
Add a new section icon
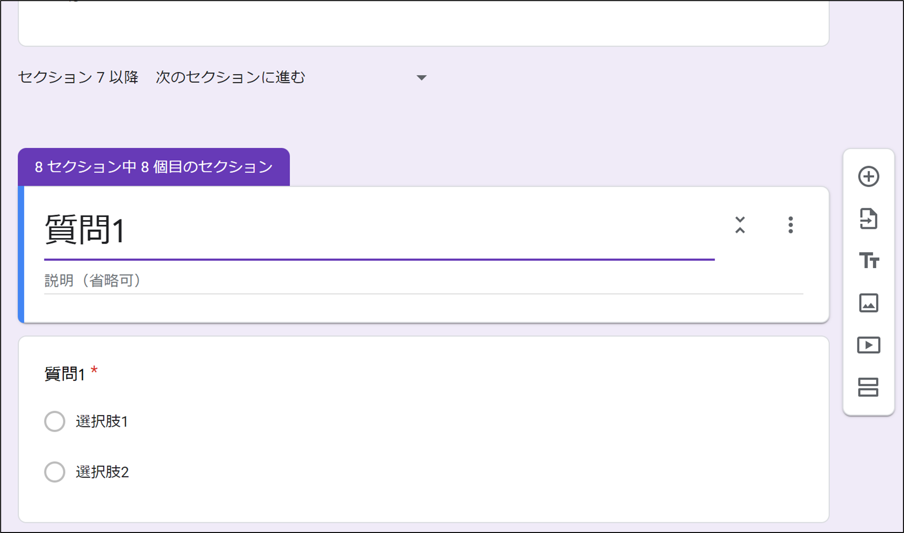[868, 387]
